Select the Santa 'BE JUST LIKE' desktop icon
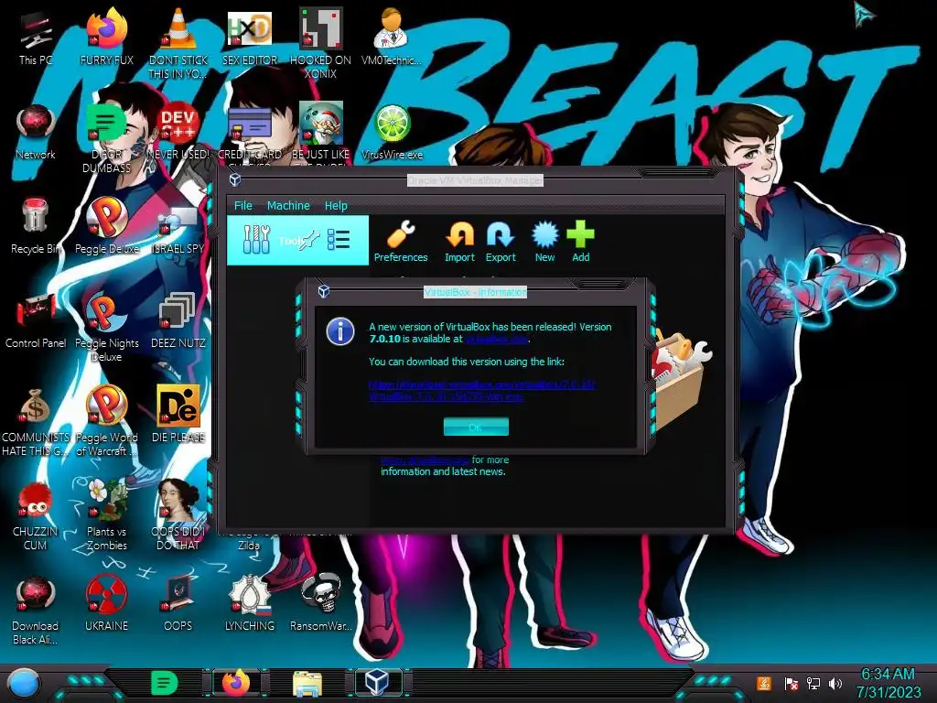Screen dimensions: 937x703 pyautogui.click(x=321, y=133)
